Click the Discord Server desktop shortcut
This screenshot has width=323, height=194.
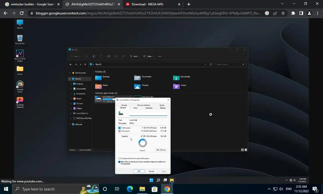20,87
